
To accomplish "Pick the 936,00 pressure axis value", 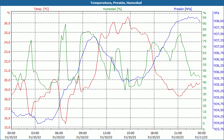I will 219,72.
